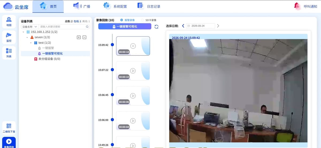Click the 15:06:00 timeline dot
This screenshot has width=321, height=148.
[112, 120]
